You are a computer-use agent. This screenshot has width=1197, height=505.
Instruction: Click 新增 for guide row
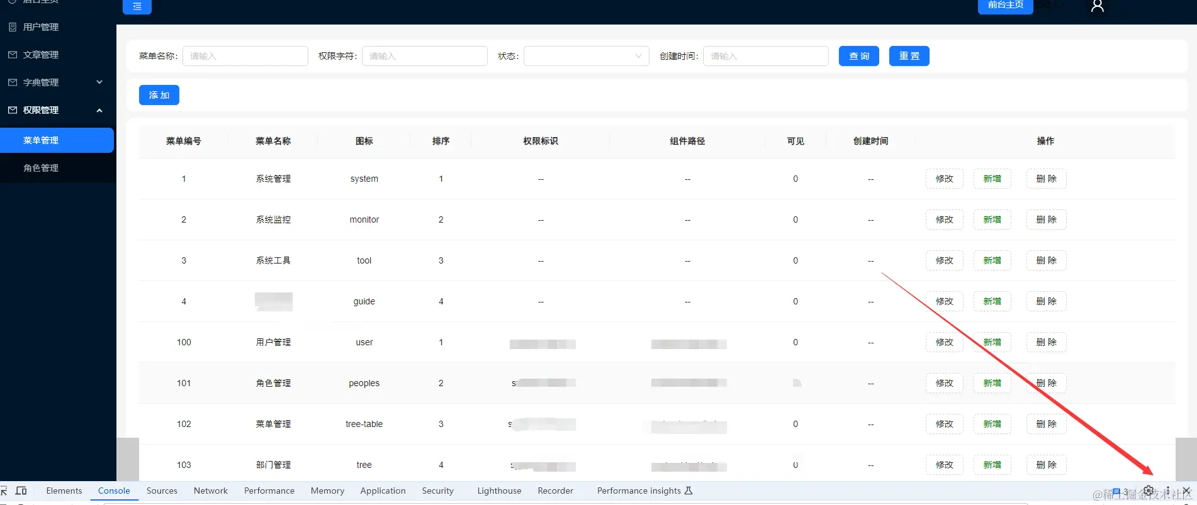992,301
